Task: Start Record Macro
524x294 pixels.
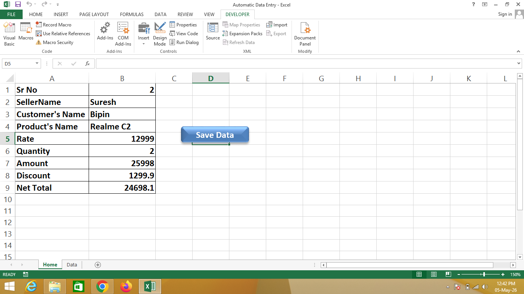Action: [x=53, y=24]
